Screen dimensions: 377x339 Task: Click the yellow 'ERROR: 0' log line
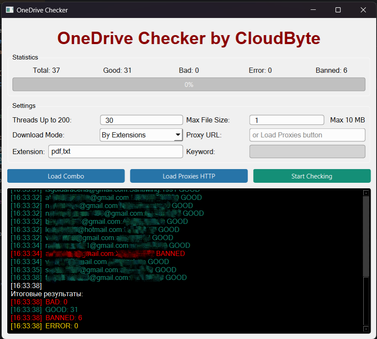click(45, 326)
